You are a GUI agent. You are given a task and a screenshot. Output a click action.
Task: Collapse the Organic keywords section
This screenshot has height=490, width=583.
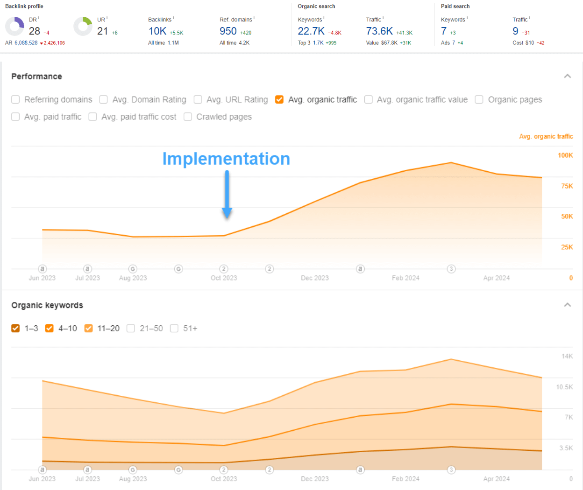(x=568, y=305)
